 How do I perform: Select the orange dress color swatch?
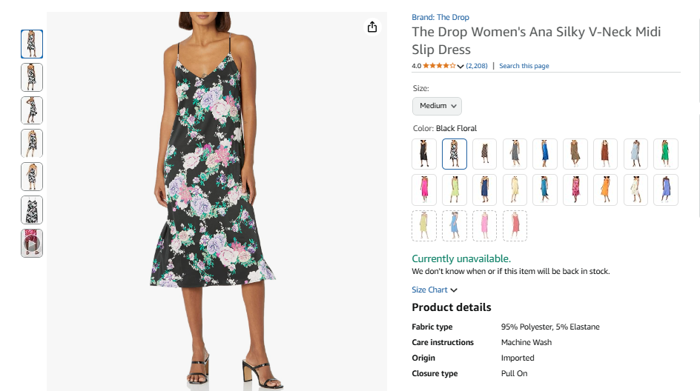(x=605, y=190)
